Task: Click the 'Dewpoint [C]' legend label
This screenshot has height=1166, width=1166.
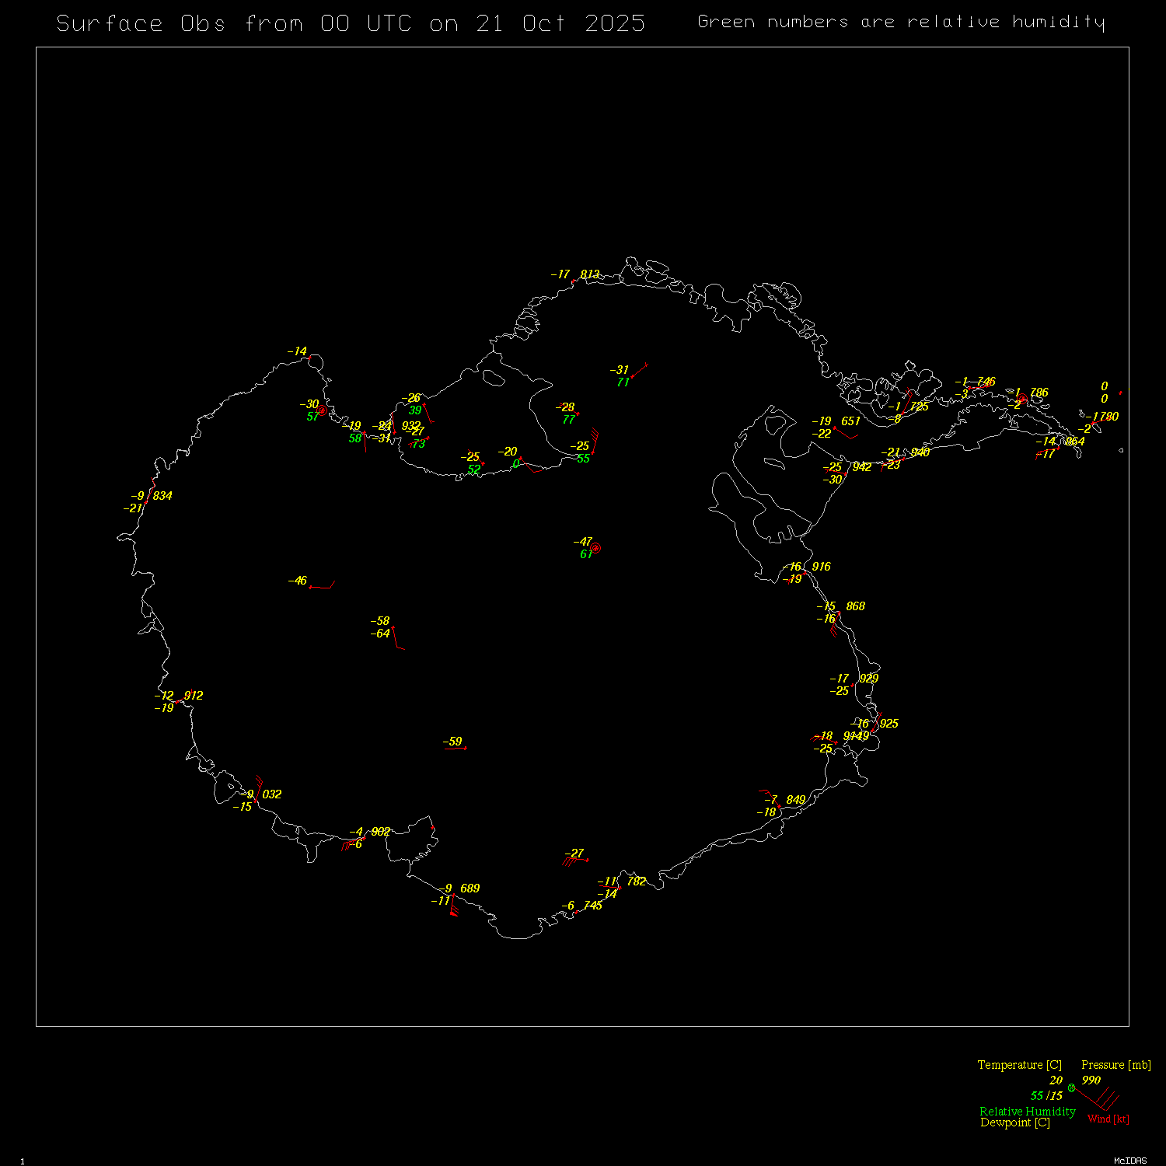Action: point(1014,1122)
